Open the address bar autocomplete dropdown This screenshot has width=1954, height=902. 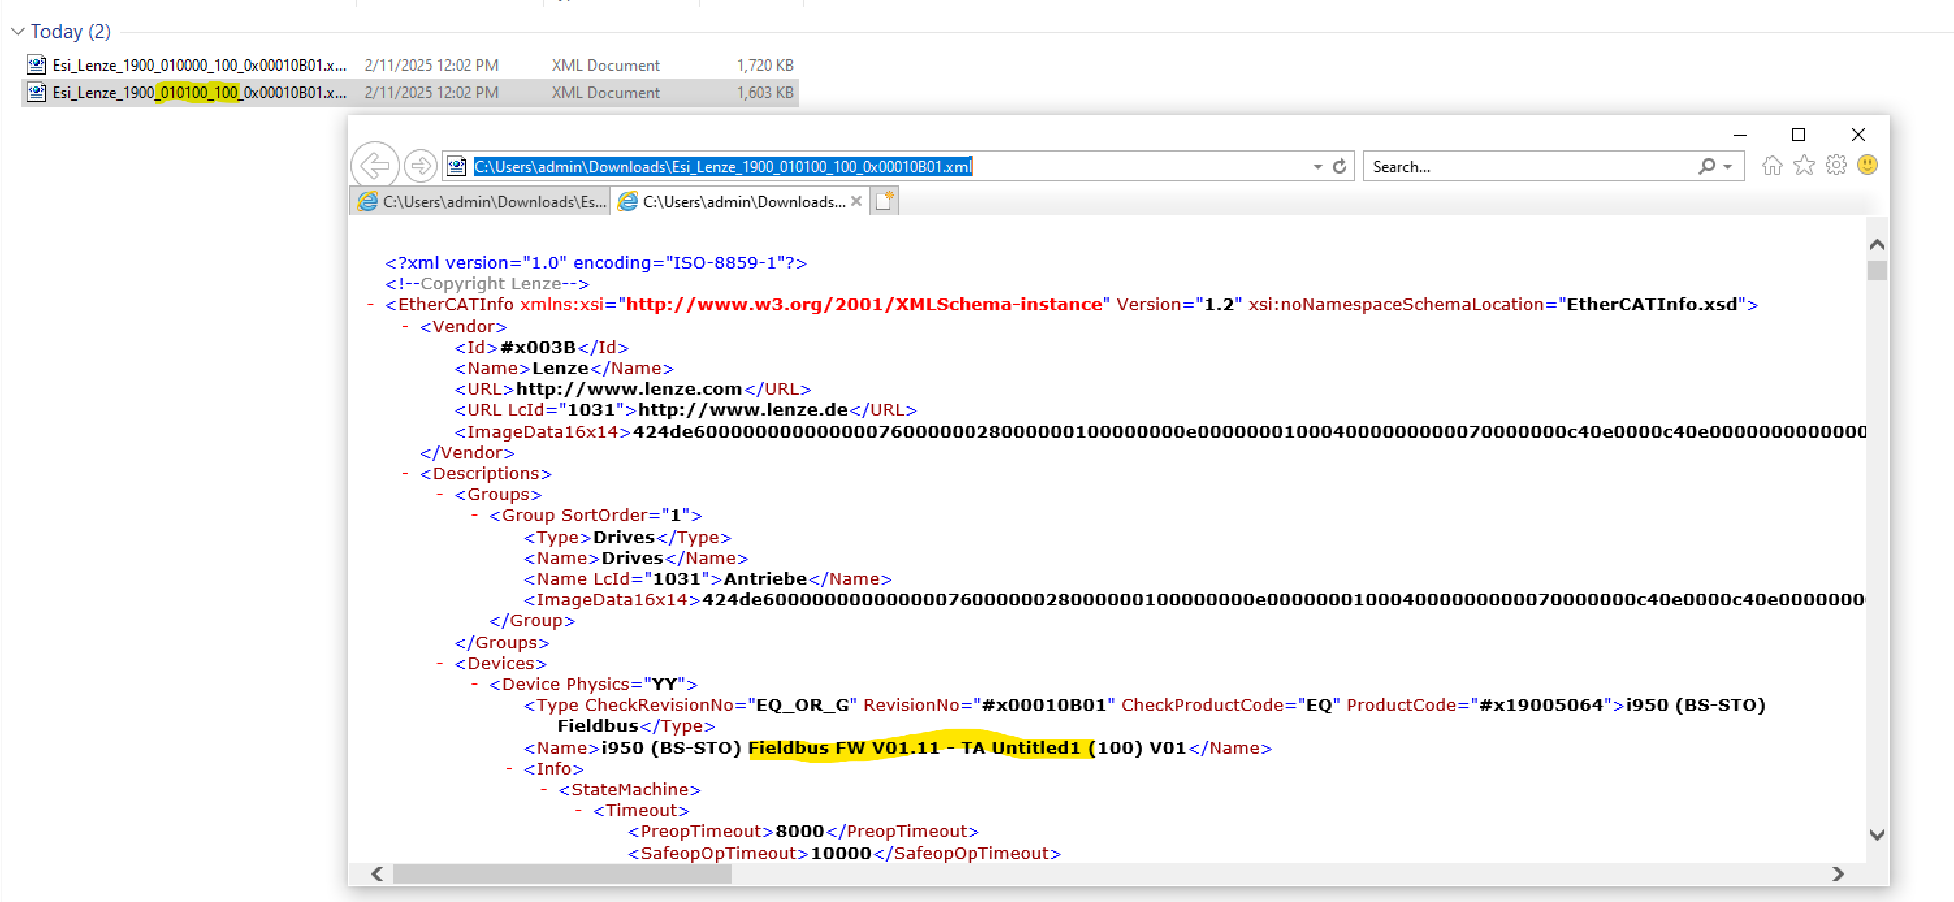pyautogui.click(x=1317, y=167)
